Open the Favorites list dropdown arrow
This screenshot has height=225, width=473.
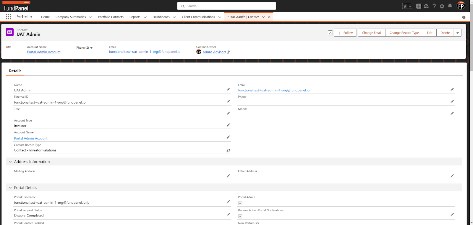pos(410,6)
